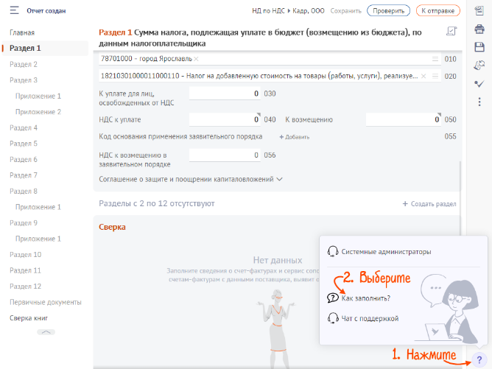Collapse the sidebar list with bottom chevron
Screen dimensions: 492x369
click(46, 332)
